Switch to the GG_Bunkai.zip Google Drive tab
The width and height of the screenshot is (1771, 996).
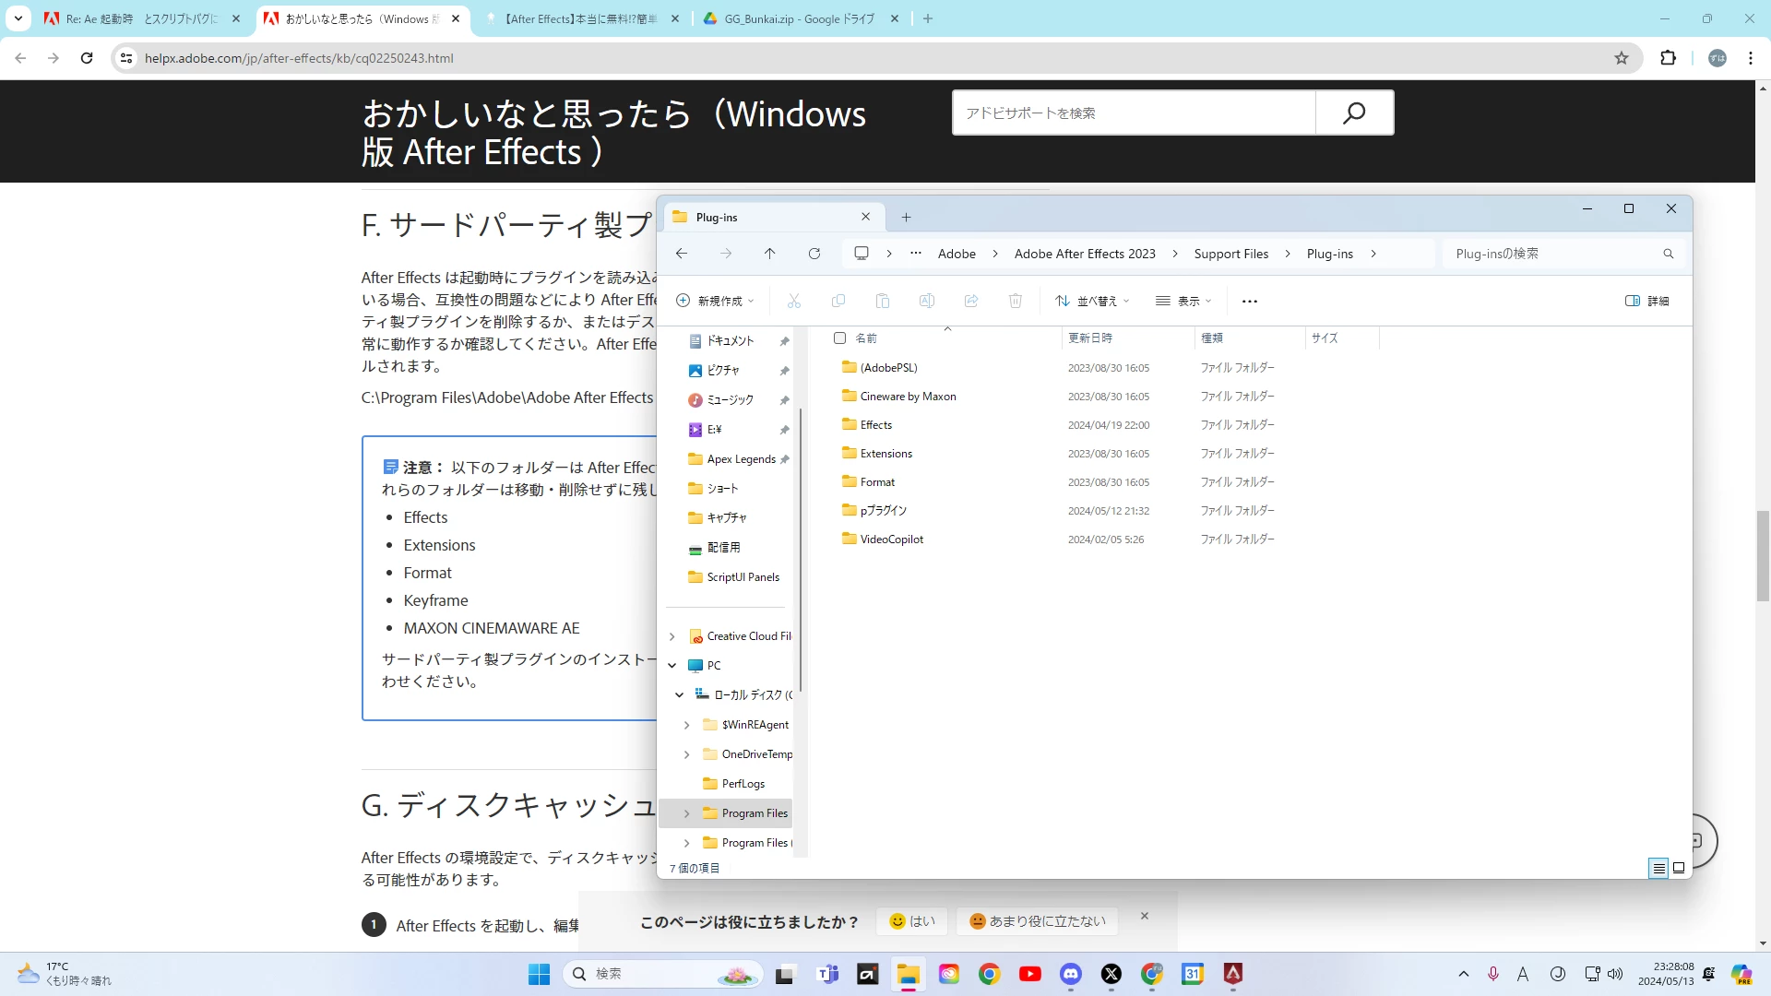(x=799, y=18)
